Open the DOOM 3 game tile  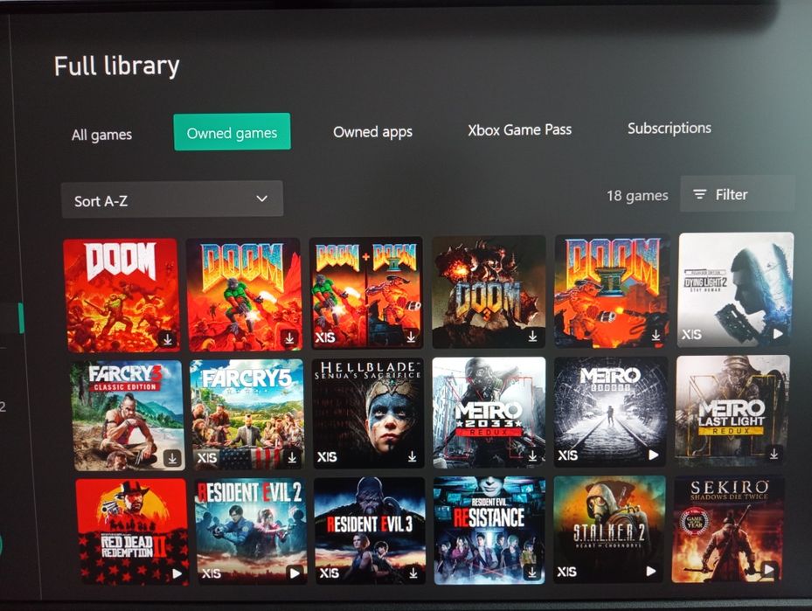click(489, 292)
